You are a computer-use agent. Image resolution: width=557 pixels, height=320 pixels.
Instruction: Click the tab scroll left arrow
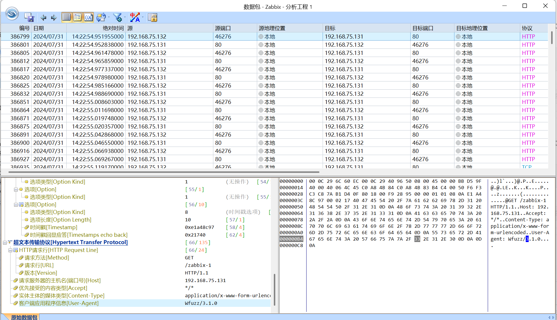tap(549, 317)
